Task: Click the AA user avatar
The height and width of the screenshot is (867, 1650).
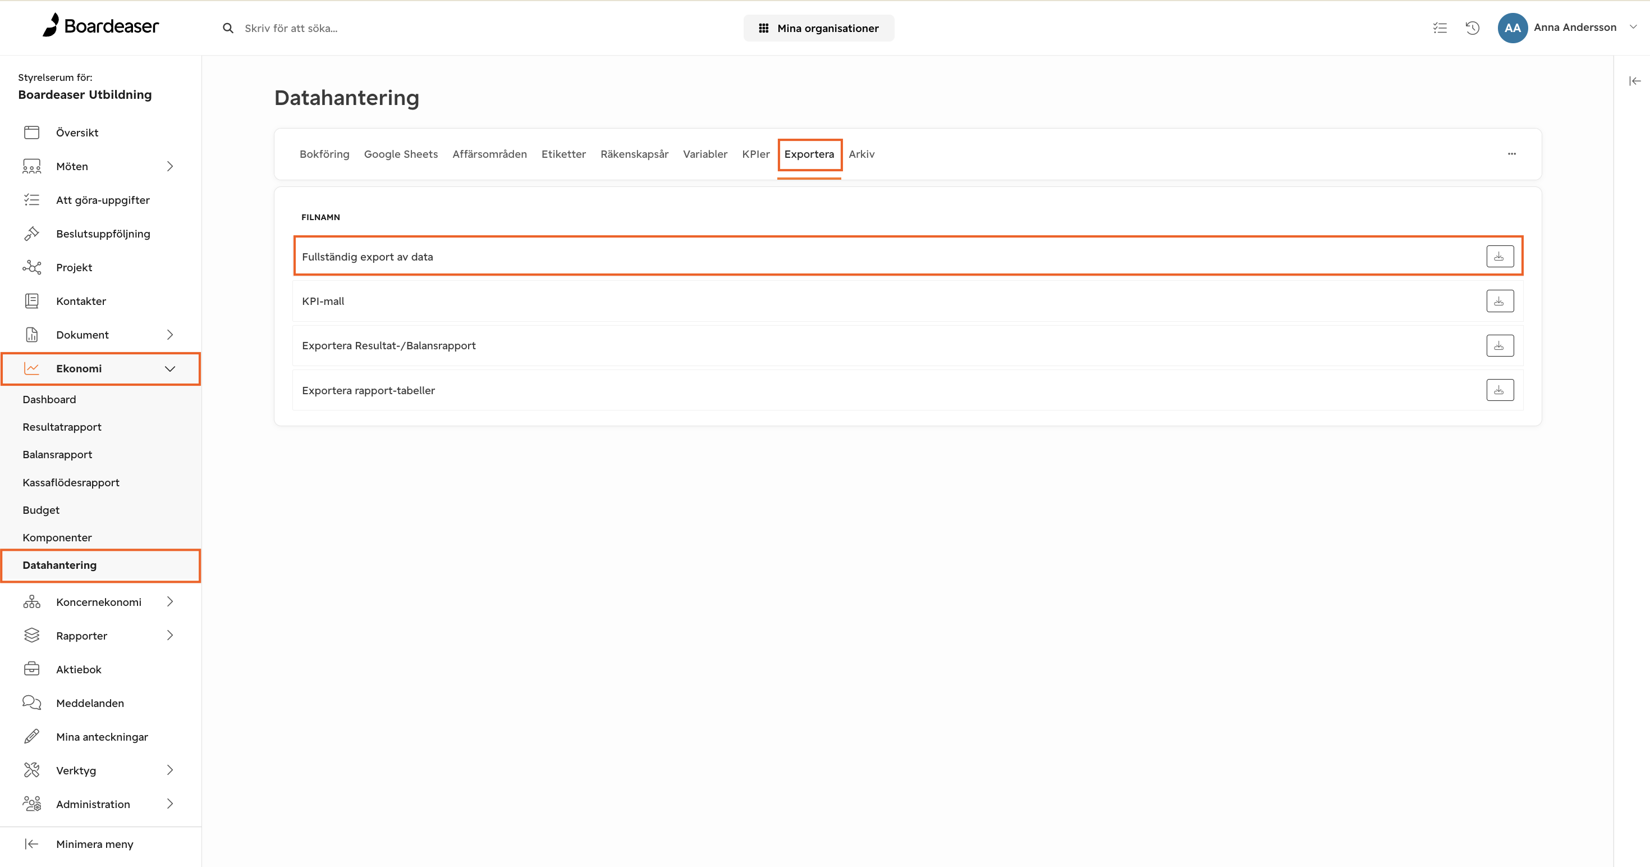Action: (1512, 28)
